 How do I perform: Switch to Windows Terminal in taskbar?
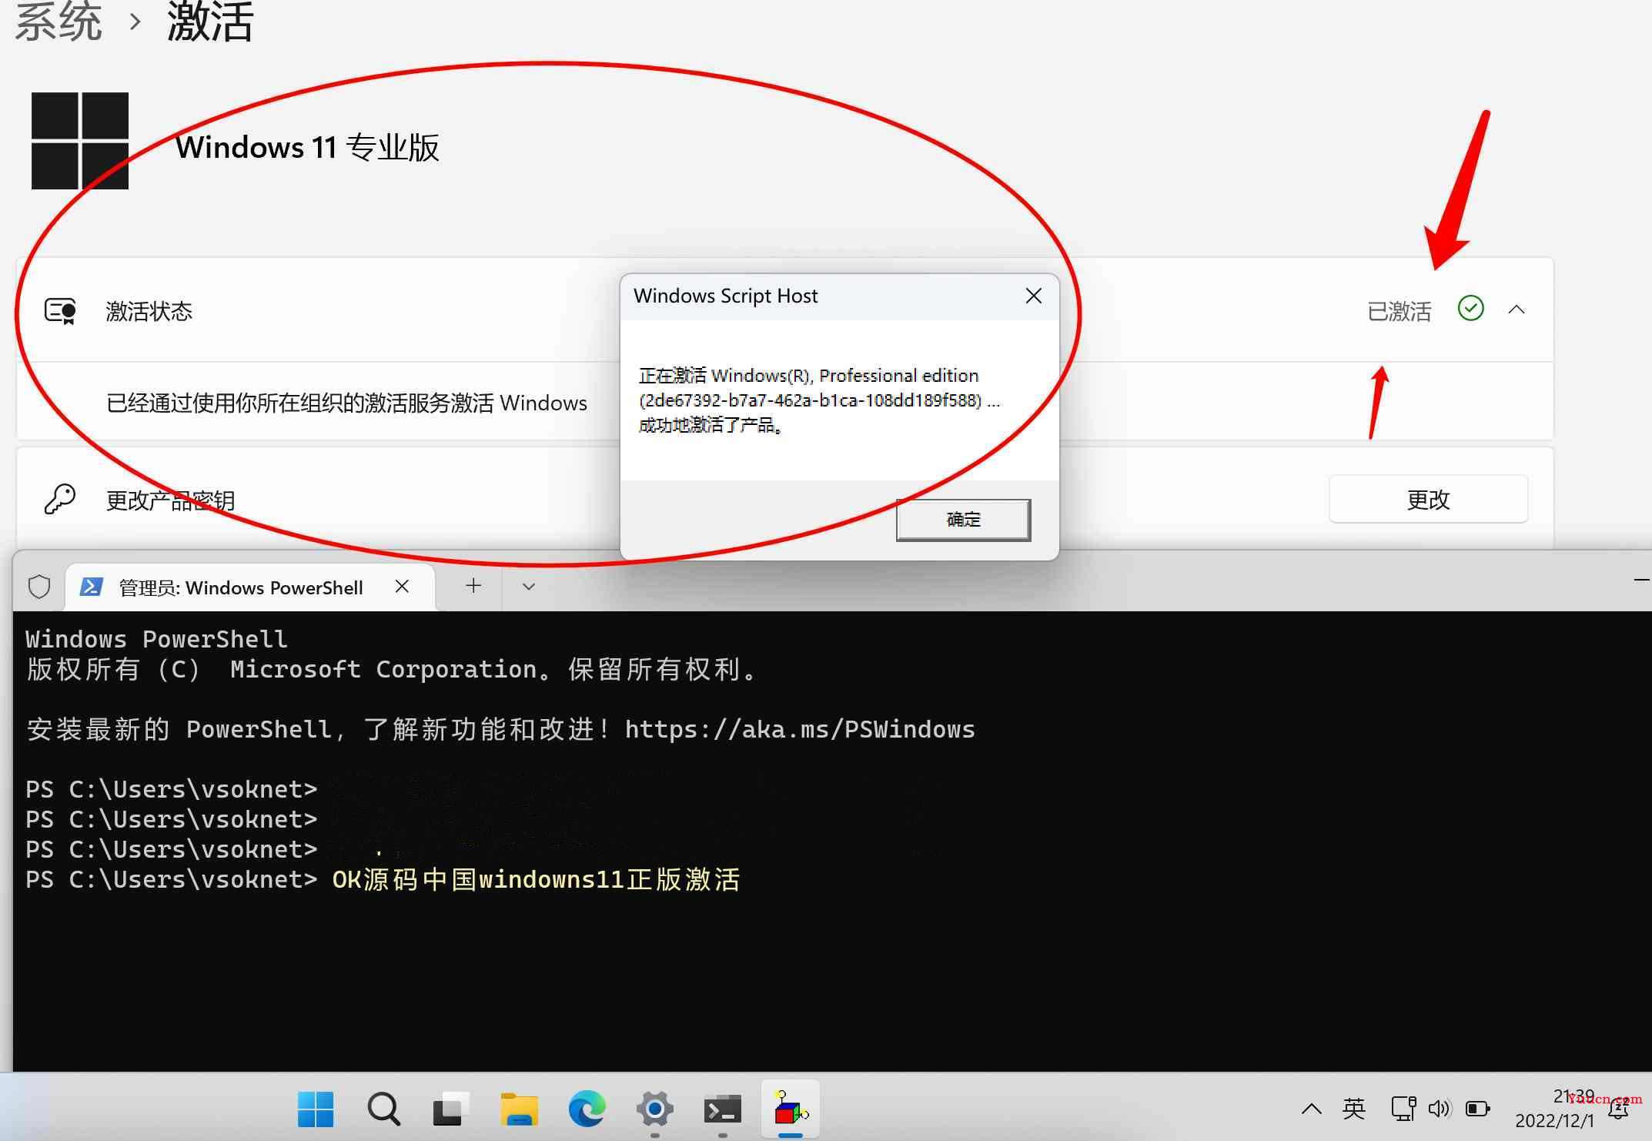pyautogui.click(x=722, y=1109)
